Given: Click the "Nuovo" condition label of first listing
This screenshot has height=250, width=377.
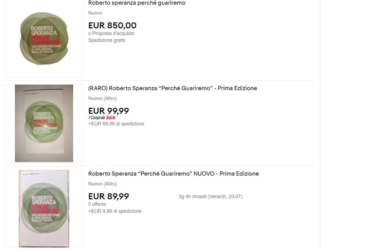Looking at the screenshot, I should 95,13.
